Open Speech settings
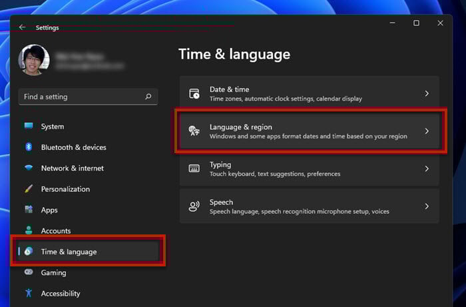The height and width of the screenshot is (307, 466). (x=310, y=206)
